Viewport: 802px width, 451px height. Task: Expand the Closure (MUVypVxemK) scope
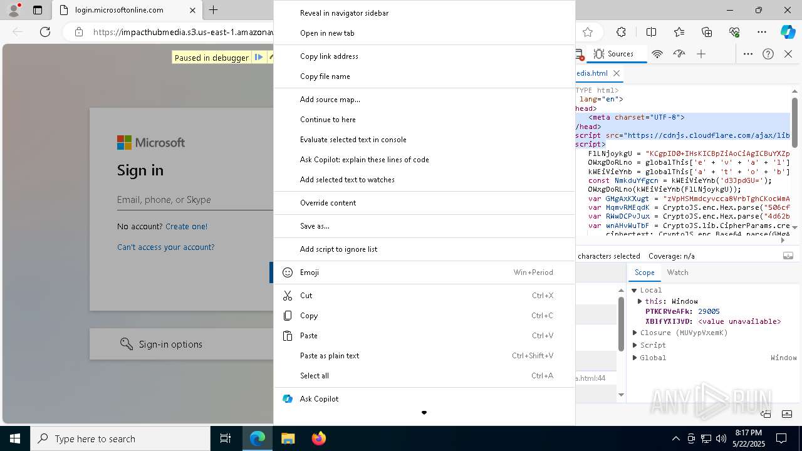(x=635, y=333)
